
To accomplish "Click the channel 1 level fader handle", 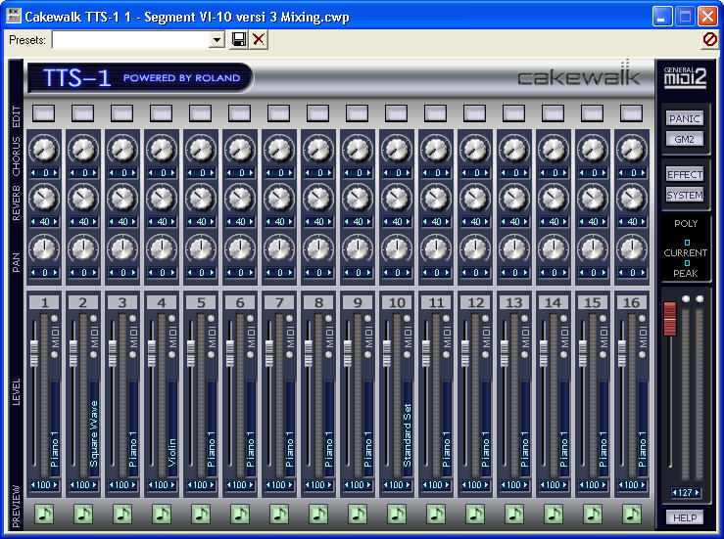I will coord(34,354).
